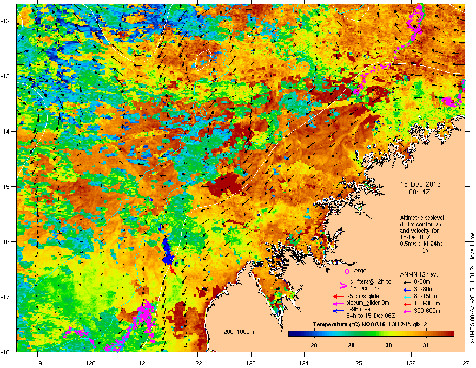Click the magenta Argo circle legend symbol
The height and width of the screenshot is (368, 476).
tap(347, 271)
